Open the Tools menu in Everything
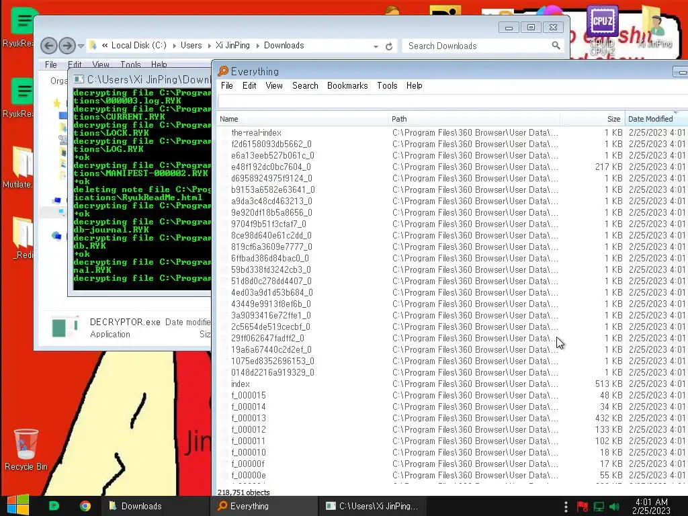The height and width of the screenshot is (516, 688). pyautogui.click(x=387, y=85)
